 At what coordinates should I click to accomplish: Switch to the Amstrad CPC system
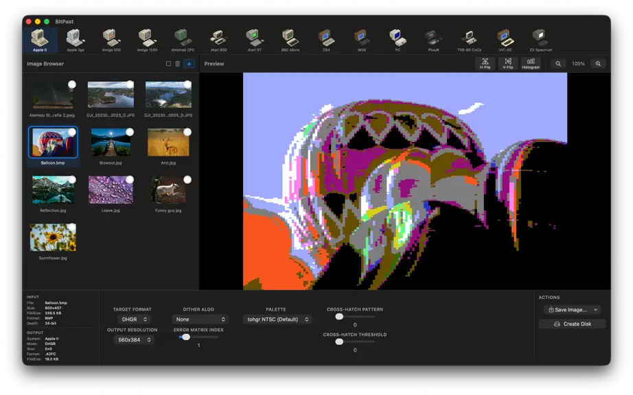click(183, 40)
